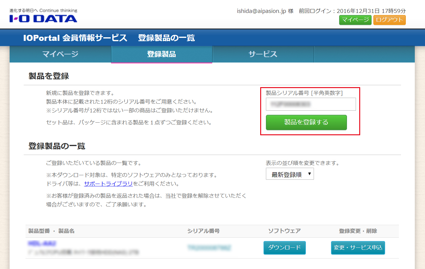This screenshot has width=425, height=269.
Task: Select the 登録製品 tab
Action: [x=162, y=54]
